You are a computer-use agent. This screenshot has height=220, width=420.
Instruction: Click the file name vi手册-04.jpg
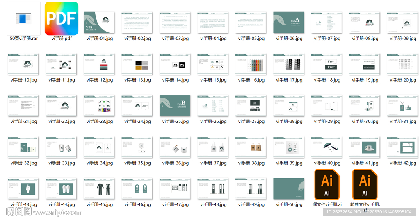coord(213,38)
